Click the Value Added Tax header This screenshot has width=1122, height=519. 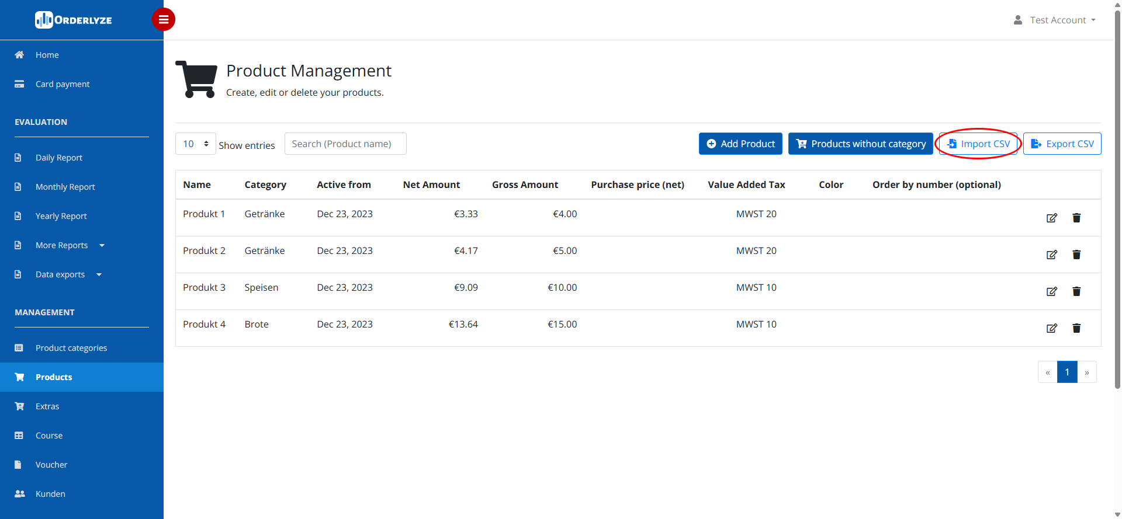(x=746, y=184)
